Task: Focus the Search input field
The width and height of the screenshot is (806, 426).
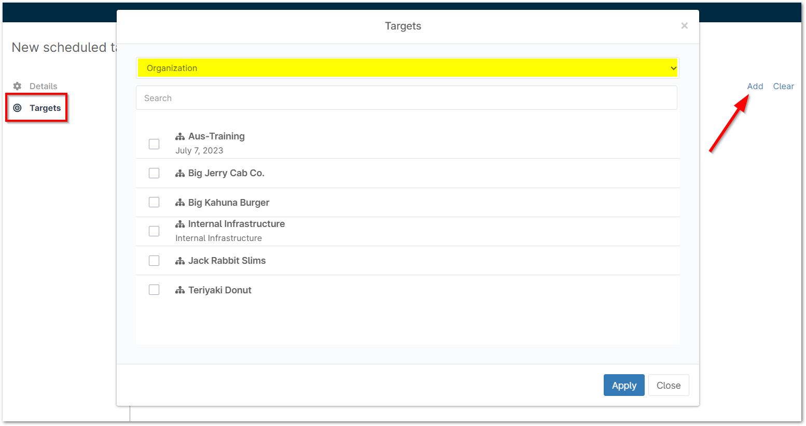Action: 406,98
